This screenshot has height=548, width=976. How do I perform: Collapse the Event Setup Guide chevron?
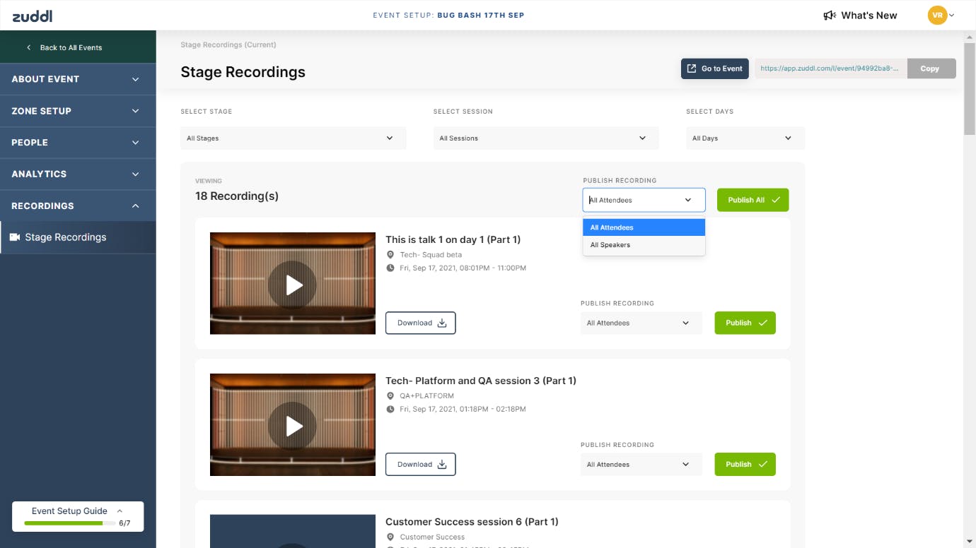click(120, 511)
